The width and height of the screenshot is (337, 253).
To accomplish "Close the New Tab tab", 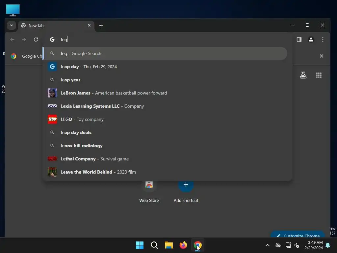I will click(89, 25).
